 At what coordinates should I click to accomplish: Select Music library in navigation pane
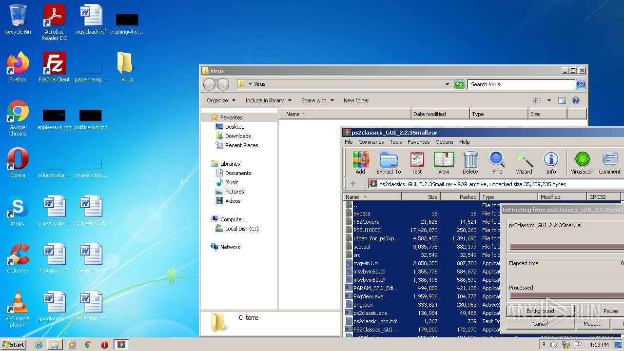tap(232, 182)
